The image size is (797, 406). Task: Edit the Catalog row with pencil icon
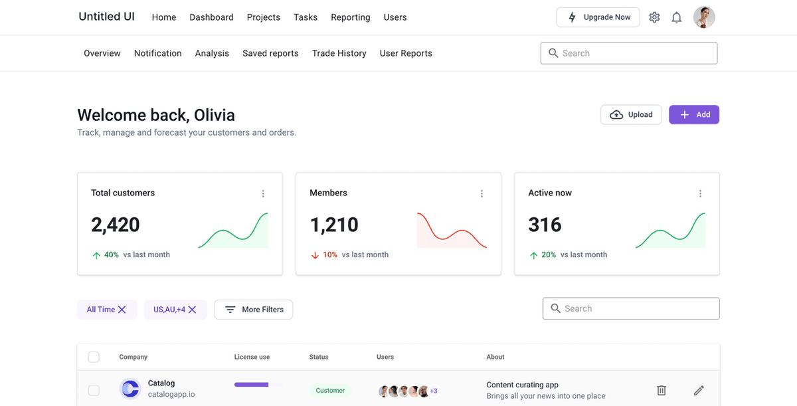698,390
